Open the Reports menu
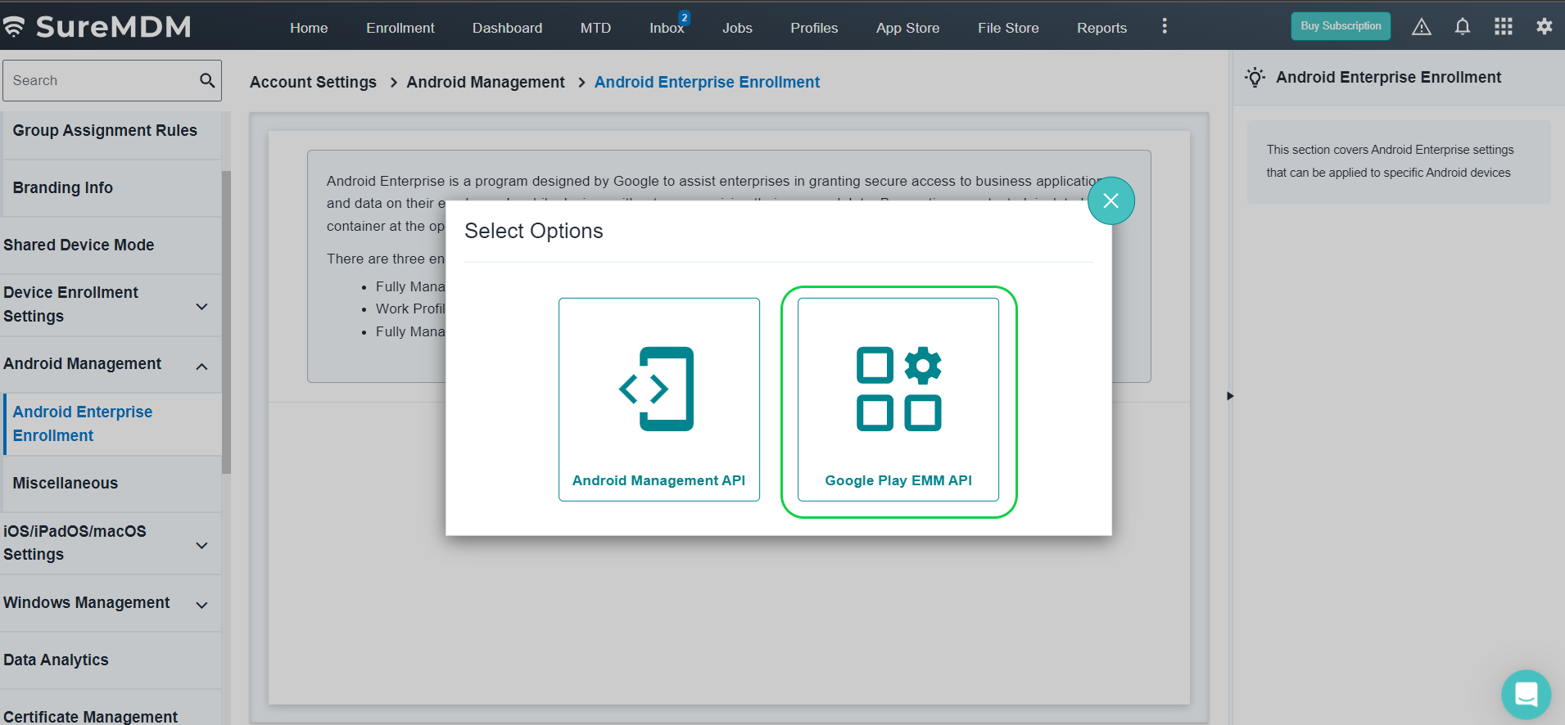Viewport: 1565px width, 725px height. [1101, 28]
